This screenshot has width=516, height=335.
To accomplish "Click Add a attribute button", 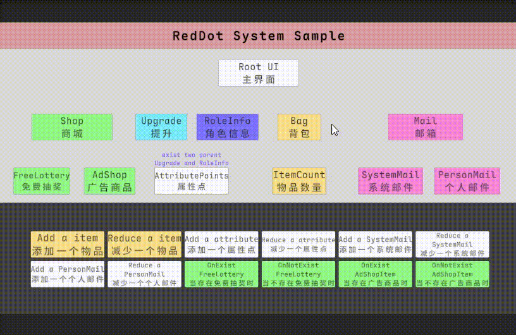I will click(x=221, y=244).
